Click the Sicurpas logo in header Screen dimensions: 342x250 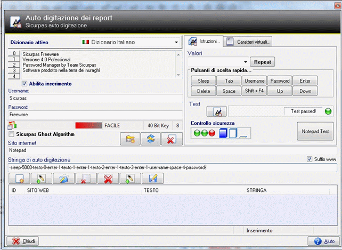[16, 22]
